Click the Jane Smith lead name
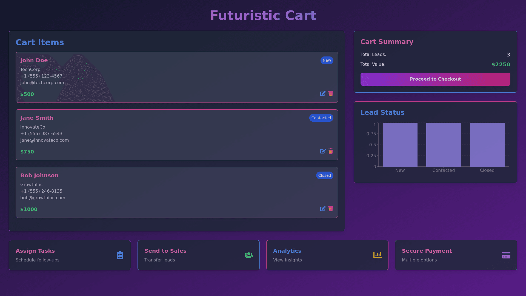Screen dimensions: 526x296 tap(37, 118)
